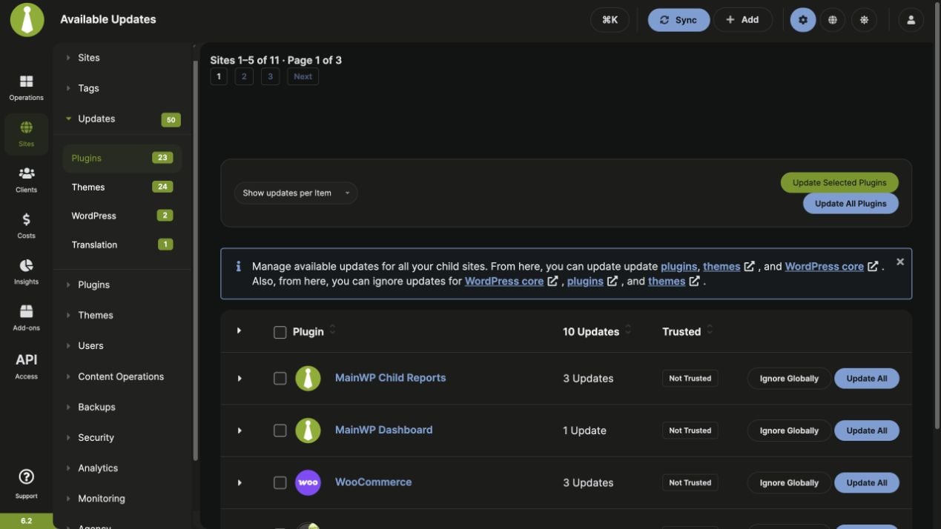Open the user profile icon
Viewport: 941px width, 529px height.
click(x=911, y=20)
